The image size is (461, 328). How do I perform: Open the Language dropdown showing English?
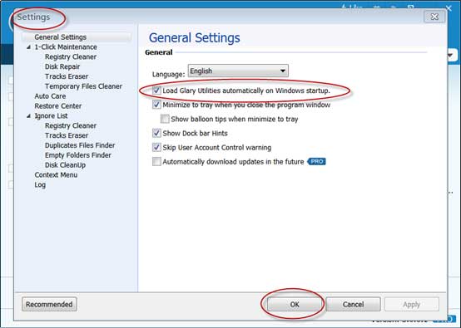tap(238, 71)
